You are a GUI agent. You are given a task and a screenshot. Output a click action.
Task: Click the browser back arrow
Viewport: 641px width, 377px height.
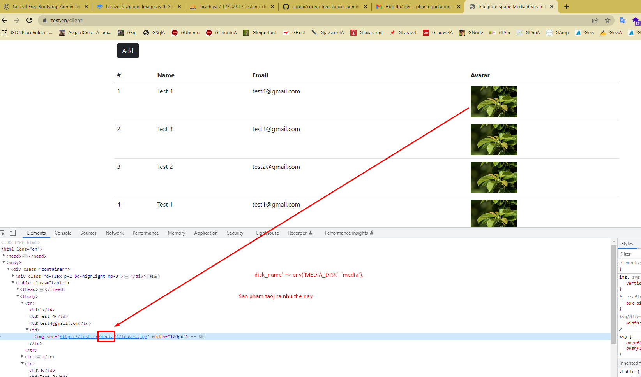point(4,20)
